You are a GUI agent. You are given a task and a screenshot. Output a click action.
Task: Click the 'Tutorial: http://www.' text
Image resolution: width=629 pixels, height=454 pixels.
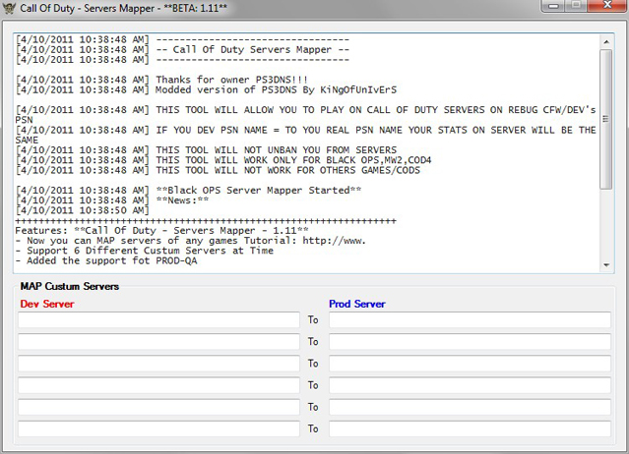click(305, 241)
